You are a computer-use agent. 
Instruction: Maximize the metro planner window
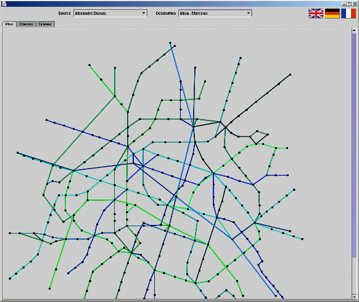pyautogui.click(x=349, y=4)
